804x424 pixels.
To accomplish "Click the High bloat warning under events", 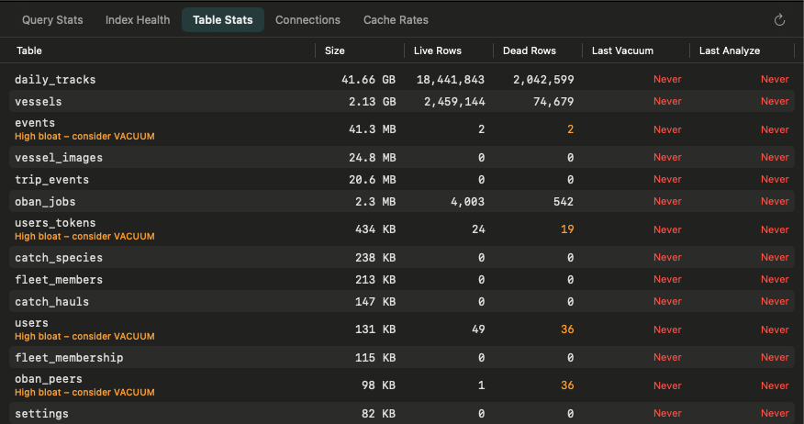I will [84, 137].
